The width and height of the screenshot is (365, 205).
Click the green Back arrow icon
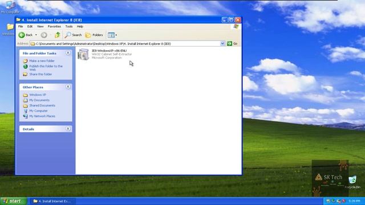(x=22, y=35)
